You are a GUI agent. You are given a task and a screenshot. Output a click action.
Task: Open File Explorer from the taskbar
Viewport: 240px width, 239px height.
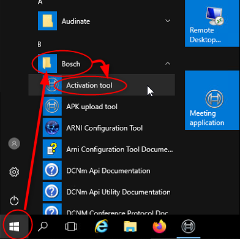click(x=130, y=227)
